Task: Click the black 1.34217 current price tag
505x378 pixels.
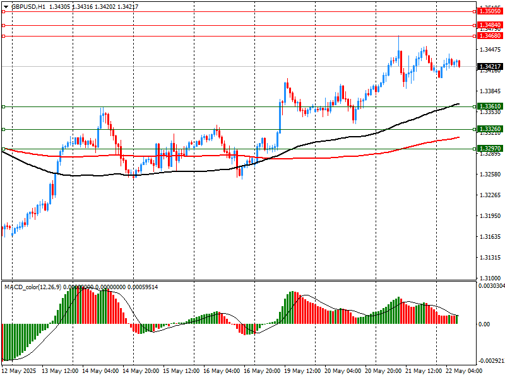Action: [490, 66]
